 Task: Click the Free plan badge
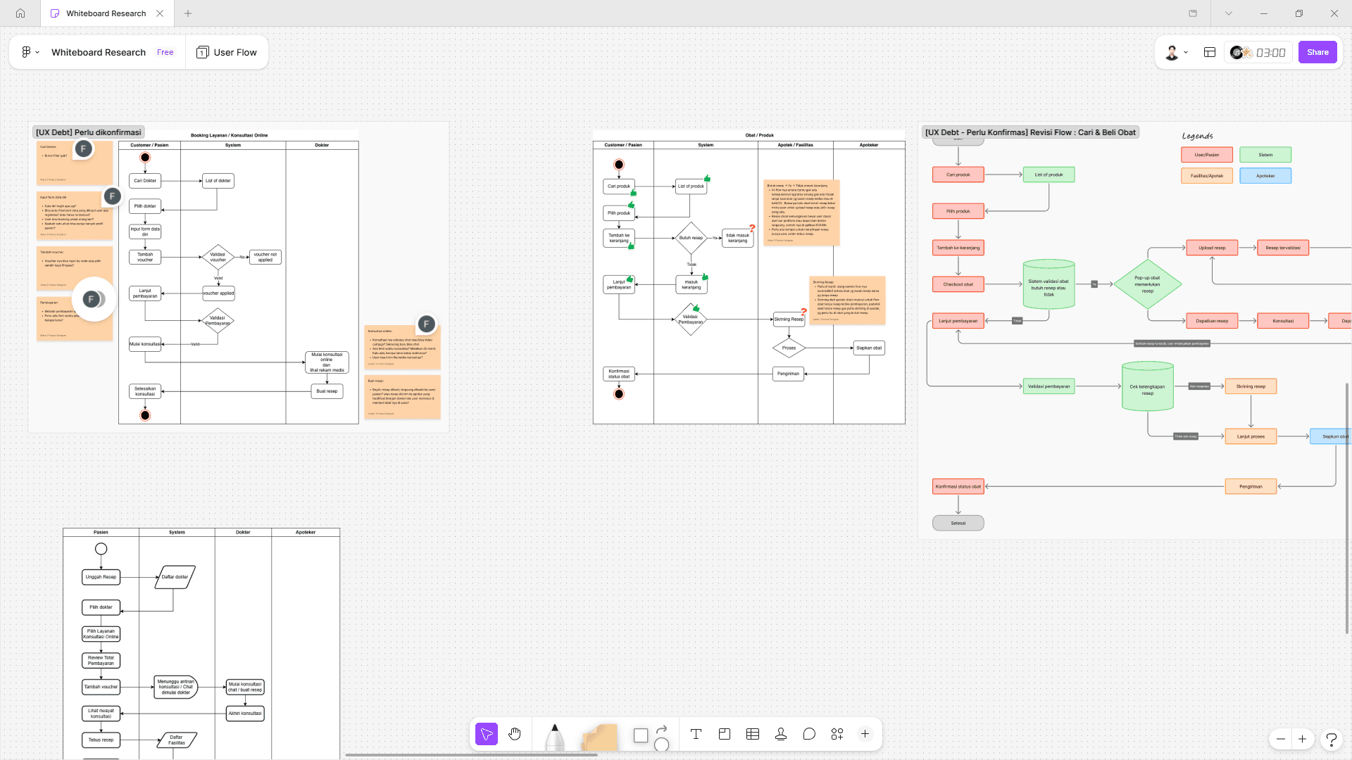(x=165, y=52)
